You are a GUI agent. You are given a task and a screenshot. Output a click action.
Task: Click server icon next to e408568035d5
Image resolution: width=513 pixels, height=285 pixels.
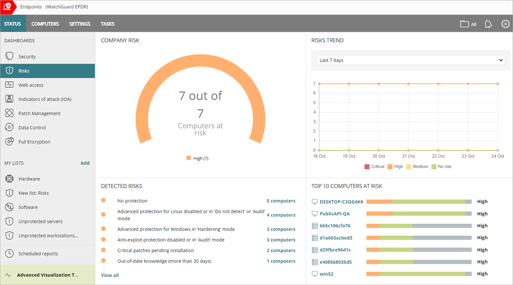(x=315, y=262)
